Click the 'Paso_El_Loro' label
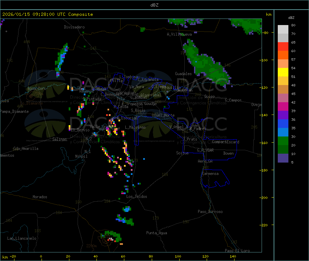309x261 pixels. (237, 251)
